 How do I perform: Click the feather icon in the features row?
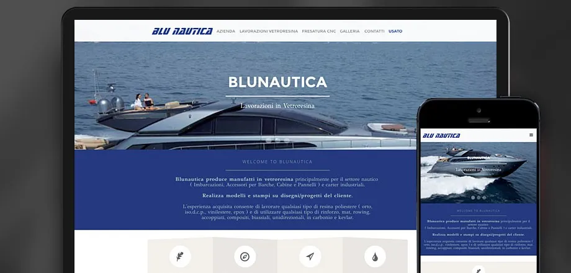click(180, 256)
